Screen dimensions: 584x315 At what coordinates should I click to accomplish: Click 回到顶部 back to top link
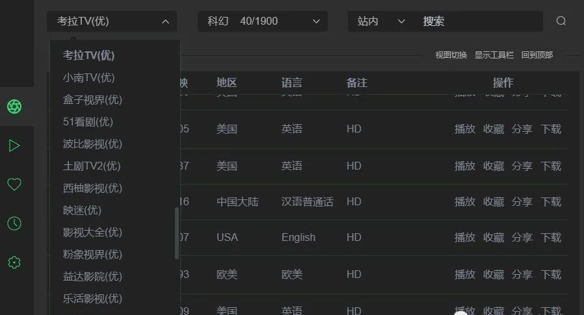pyautogui.click(x=537, y=55)
